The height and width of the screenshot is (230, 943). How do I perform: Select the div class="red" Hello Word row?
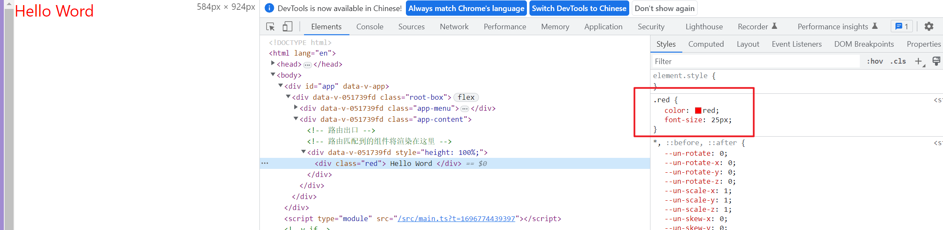point(455,163)
